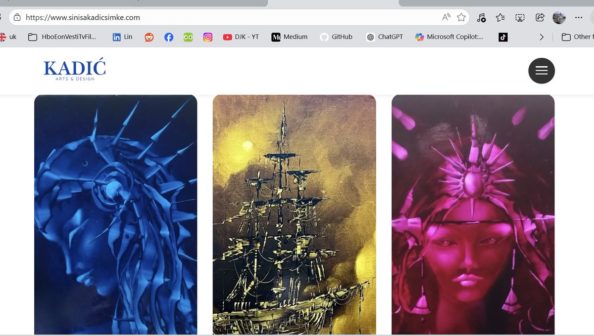Open the blue crowned profile painting

(116, 214)
